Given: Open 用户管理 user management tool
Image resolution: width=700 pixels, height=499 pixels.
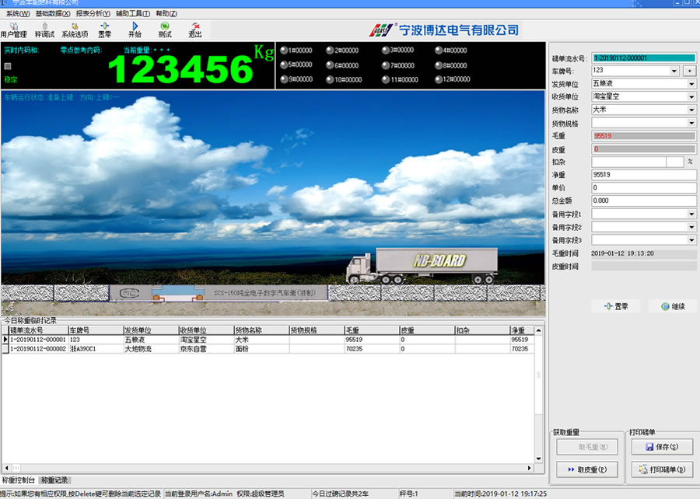Looking at the screenshot, I should (13, 30).
